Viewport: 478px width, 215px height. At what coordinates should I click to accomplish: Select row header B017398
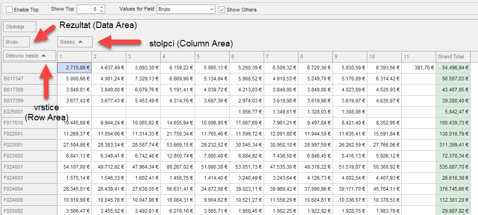[x=29, y=90]
